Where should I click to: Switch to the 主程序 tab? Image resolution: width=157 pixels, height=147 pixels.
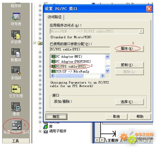tap(113, 140)
